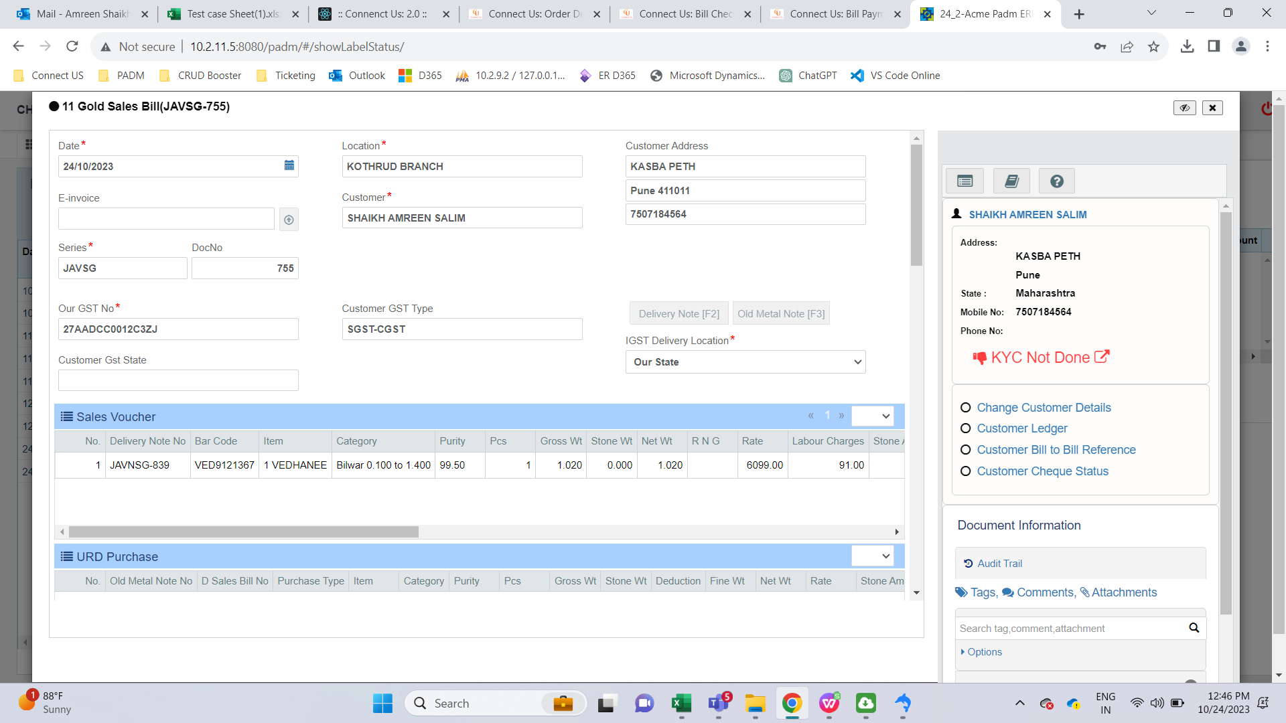1286x723 pixels.
Task: Click the E-invoice generate circle icon
Action: (289, 220)
